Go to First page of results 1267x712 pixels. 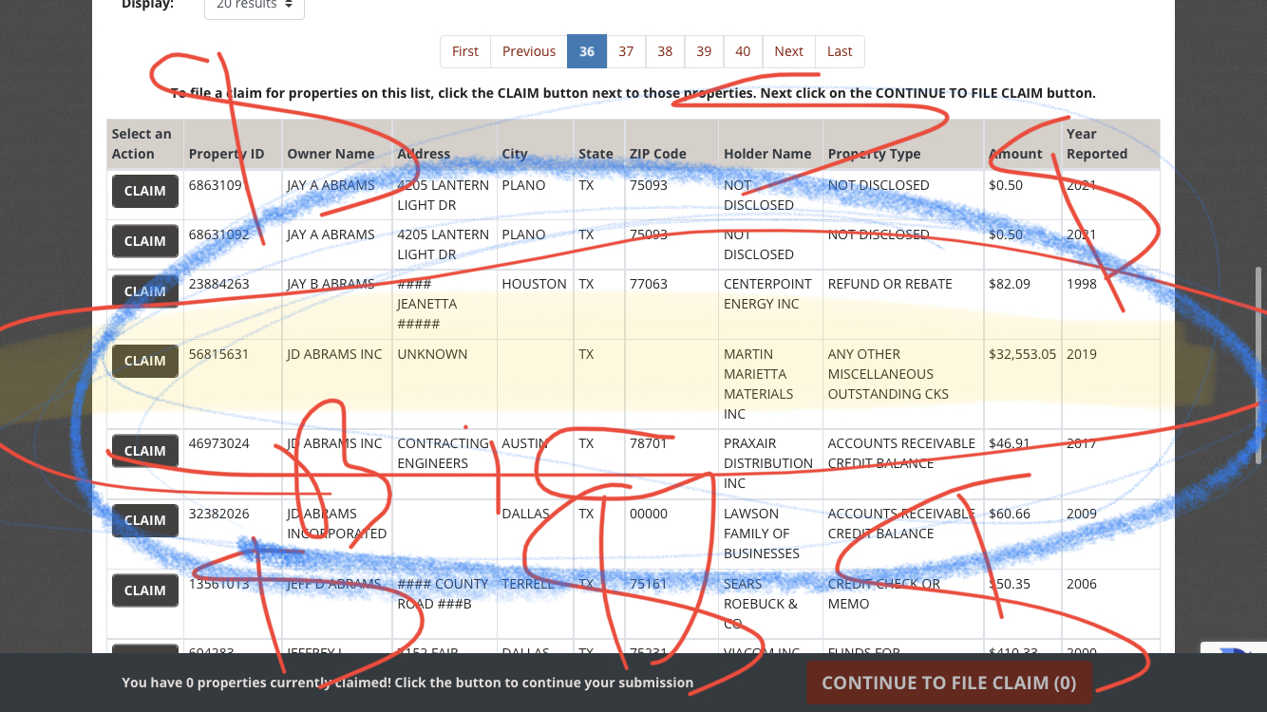click(465, 51)
